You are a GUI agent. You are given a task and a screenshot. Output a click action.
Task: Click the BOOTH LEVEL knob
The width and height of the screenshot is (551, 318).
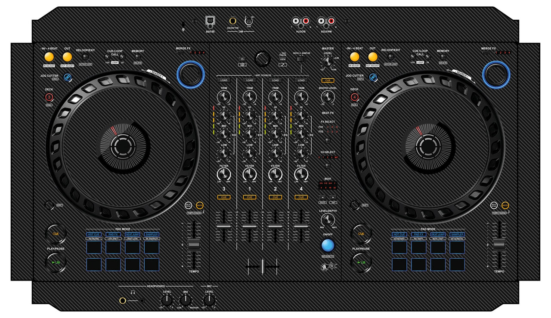click(x=328, y=96)
